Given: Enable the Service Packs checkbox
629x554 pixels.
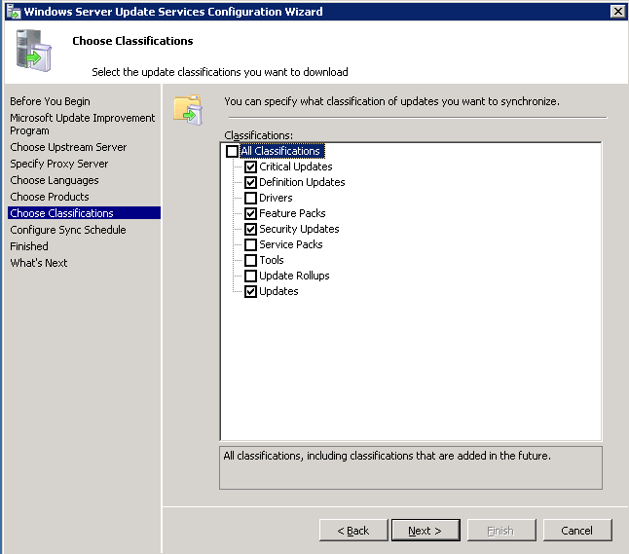Looking at the screenshot, I should [250, 244].
